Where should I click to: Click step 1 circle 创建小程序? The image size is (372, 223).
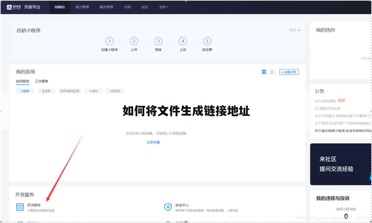(109, 41)
